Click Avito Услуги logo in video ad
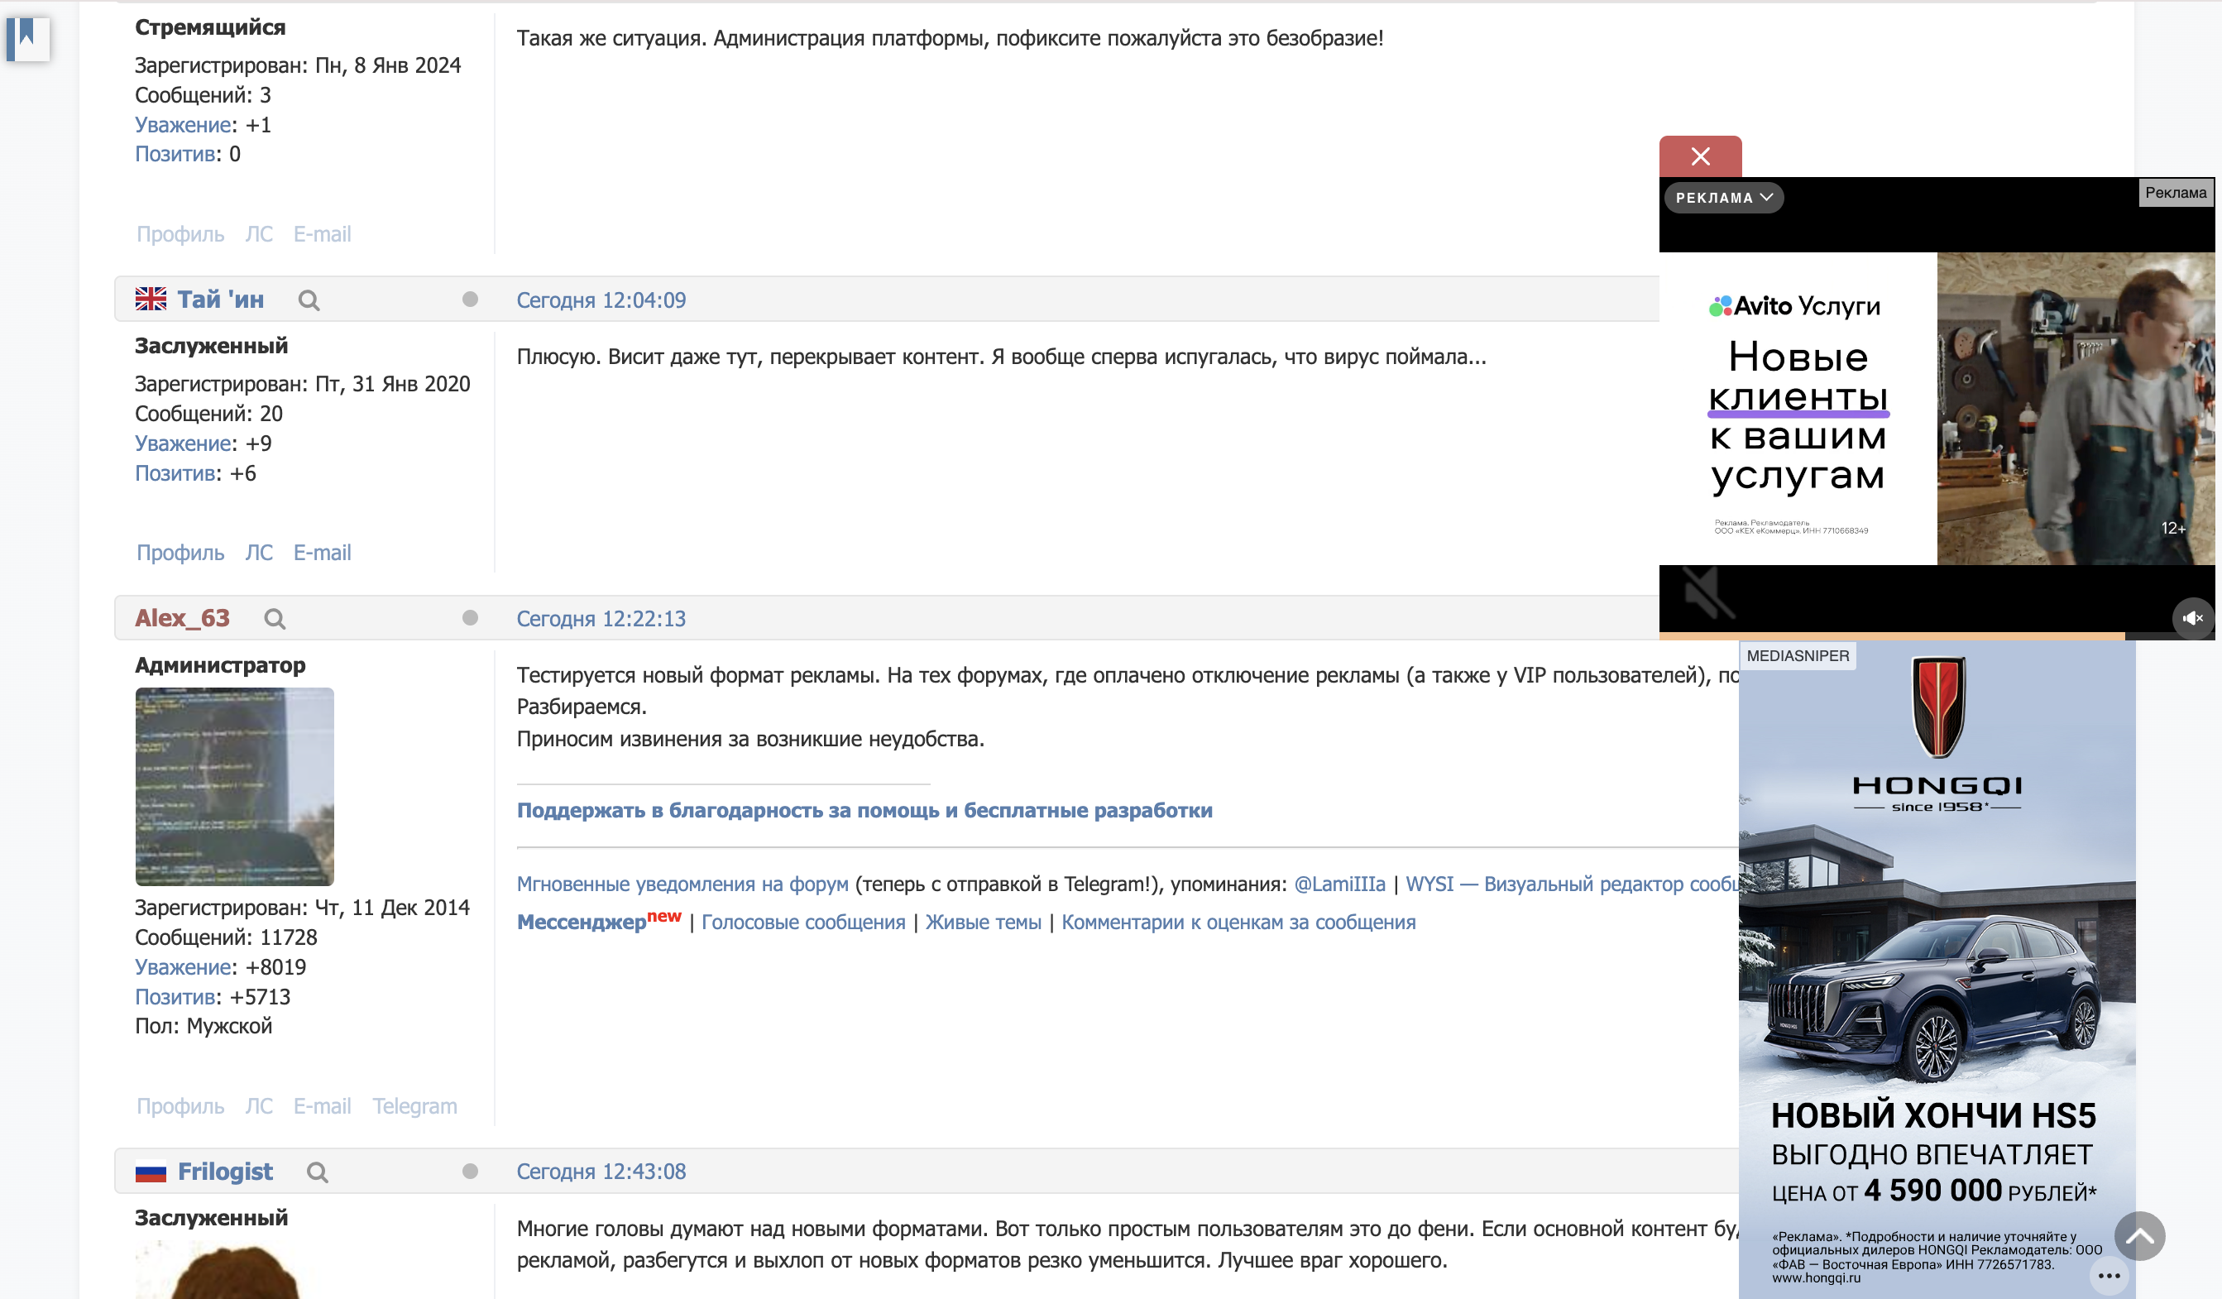The height and width of the screenshot is (1299, 2222). 1794,306
